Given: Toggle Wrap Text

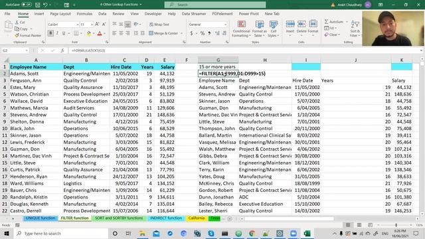Looking at the screenshot, I should pyautogui.click(x=159, y=25).
